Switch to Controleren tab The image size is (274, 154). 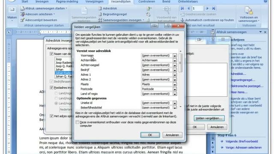click(146, 2)
